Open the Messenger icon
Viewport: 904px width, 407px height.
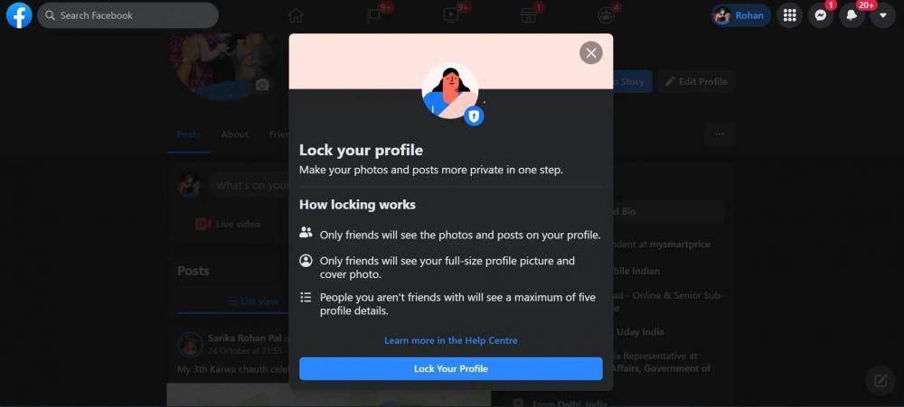coord(821,15)
